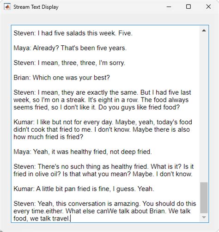
Task: Click the text 'how much fried is fried?'
Action: (x=49, y=137)
